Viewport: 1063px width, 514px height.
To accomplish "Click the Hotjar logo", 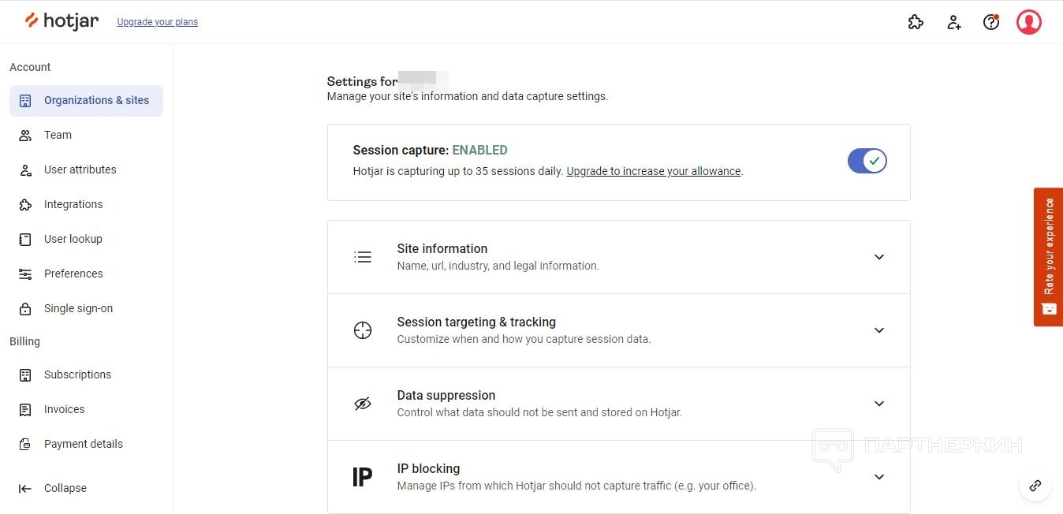I will point(62,21).
